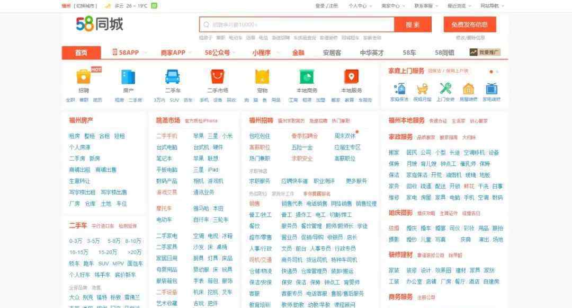This screenshot has width=572, height=308.
Task: Click the 登录/注册 link
Action: click(x=326, y=6)
